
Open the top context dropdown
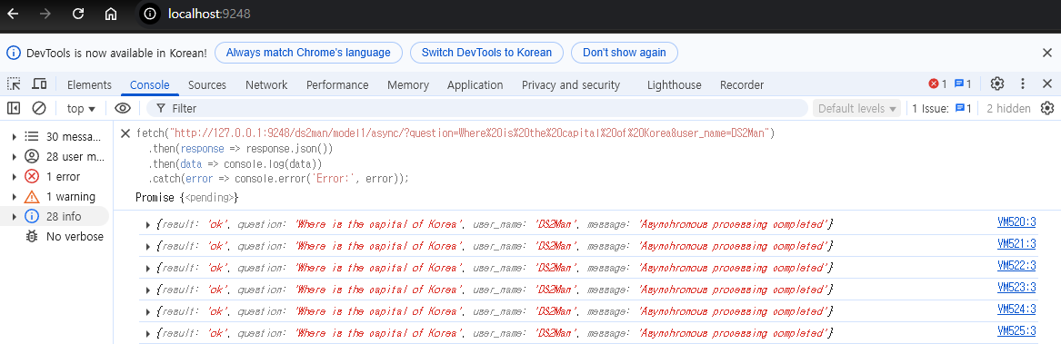[x=81, y=108]
